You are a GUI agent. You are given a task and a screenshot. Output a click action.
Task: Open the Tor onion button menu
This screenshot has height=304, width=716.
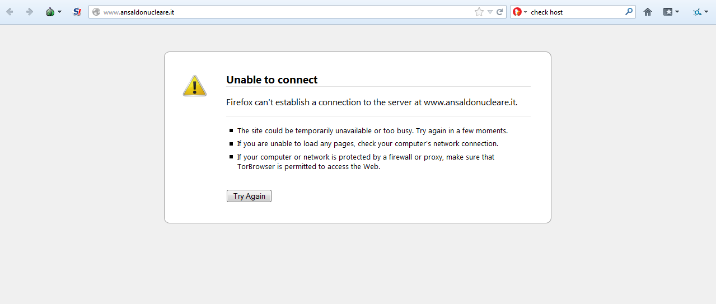click(x=53, y=12)
